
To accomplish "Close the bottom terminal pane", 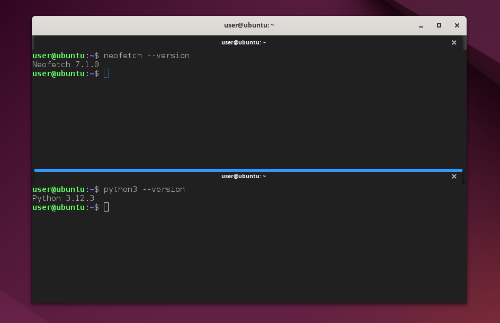I will tap(454, 177).
